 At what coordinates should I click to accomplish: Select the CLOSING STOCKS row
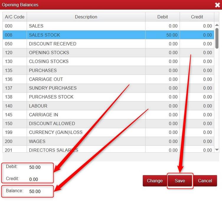108,61
